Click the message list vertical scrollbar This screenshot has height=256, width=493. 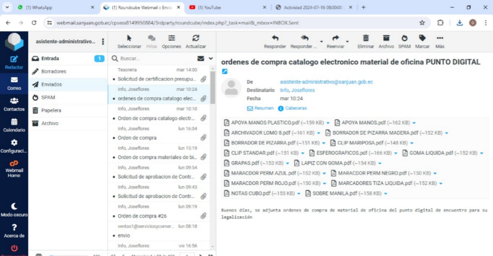pyautogui.click(x=213, y=87)
